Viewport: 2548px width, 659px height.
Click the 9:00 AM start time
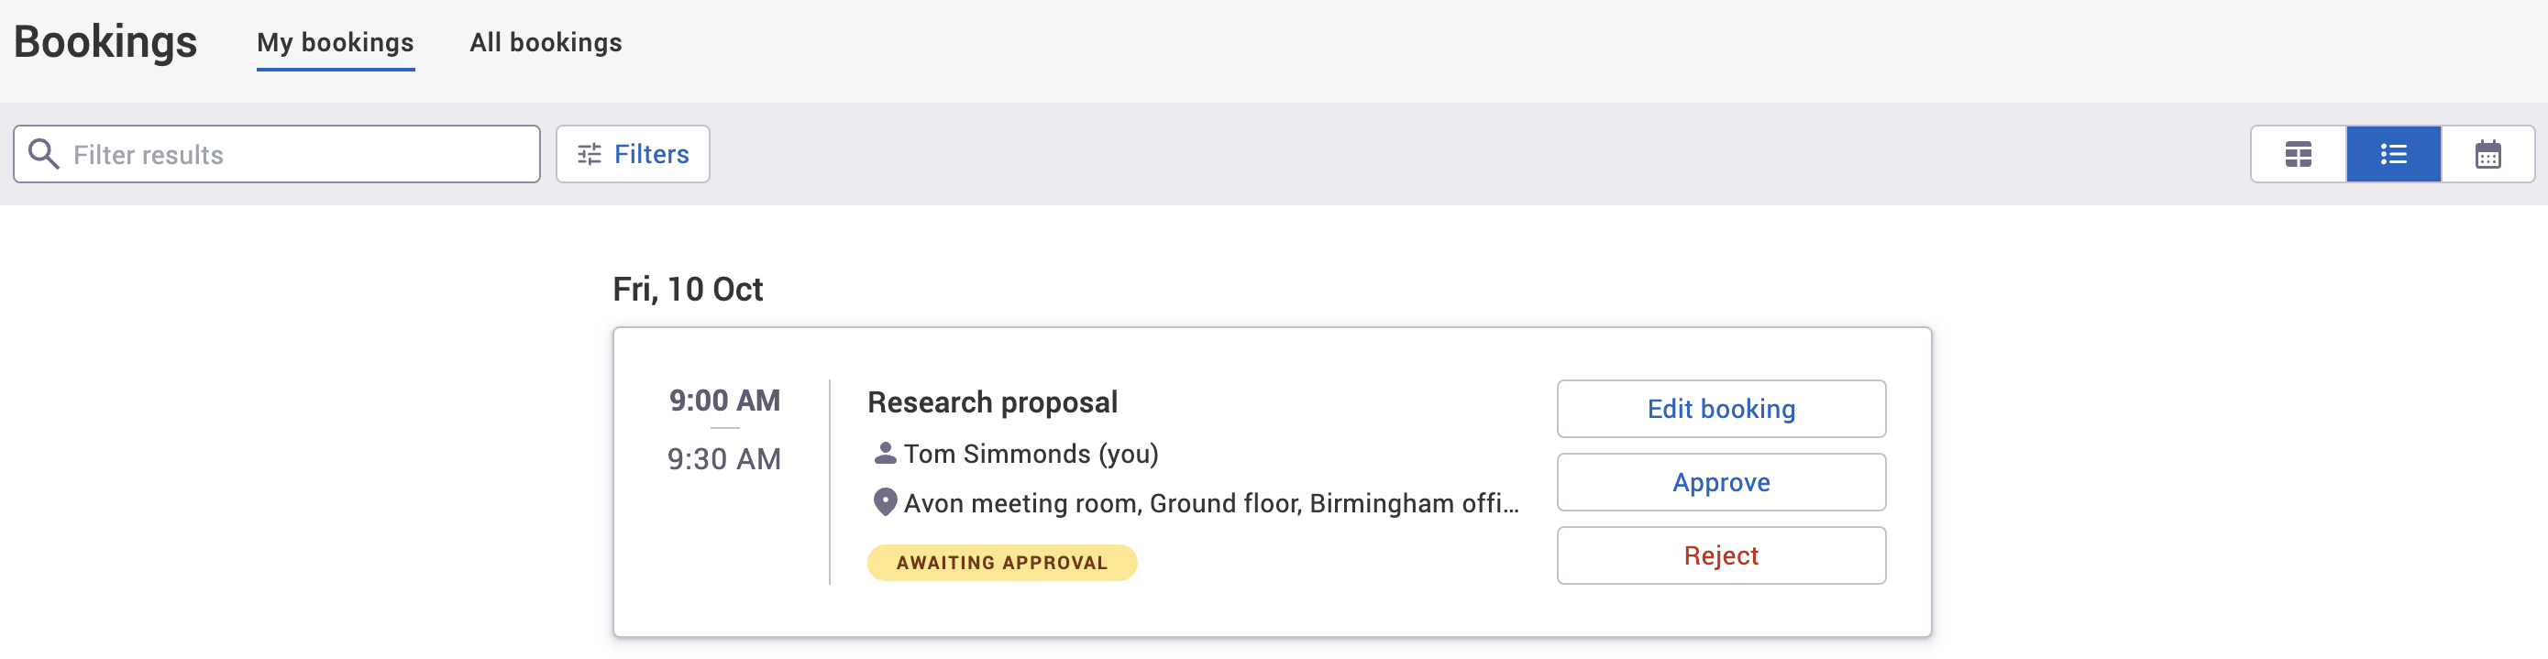click(x=724, y=400)
